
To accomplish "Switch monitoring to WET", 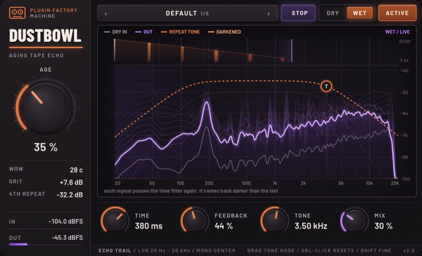I will click(360, 13).
